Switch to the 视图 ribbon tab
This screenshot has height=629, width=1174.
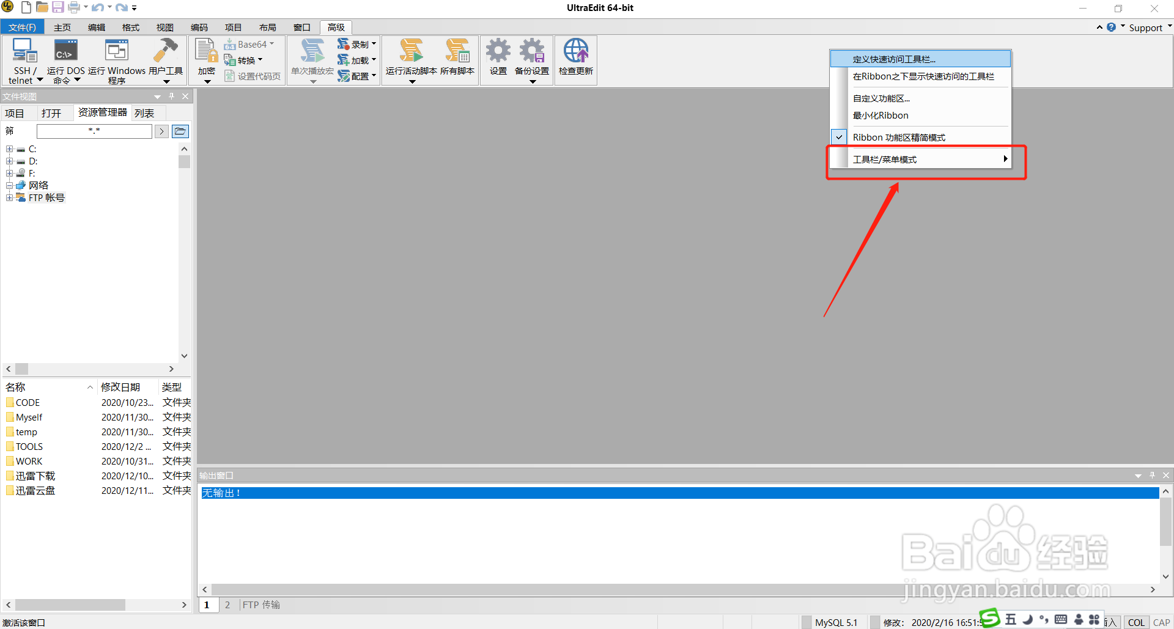click(x=165, y=28)
